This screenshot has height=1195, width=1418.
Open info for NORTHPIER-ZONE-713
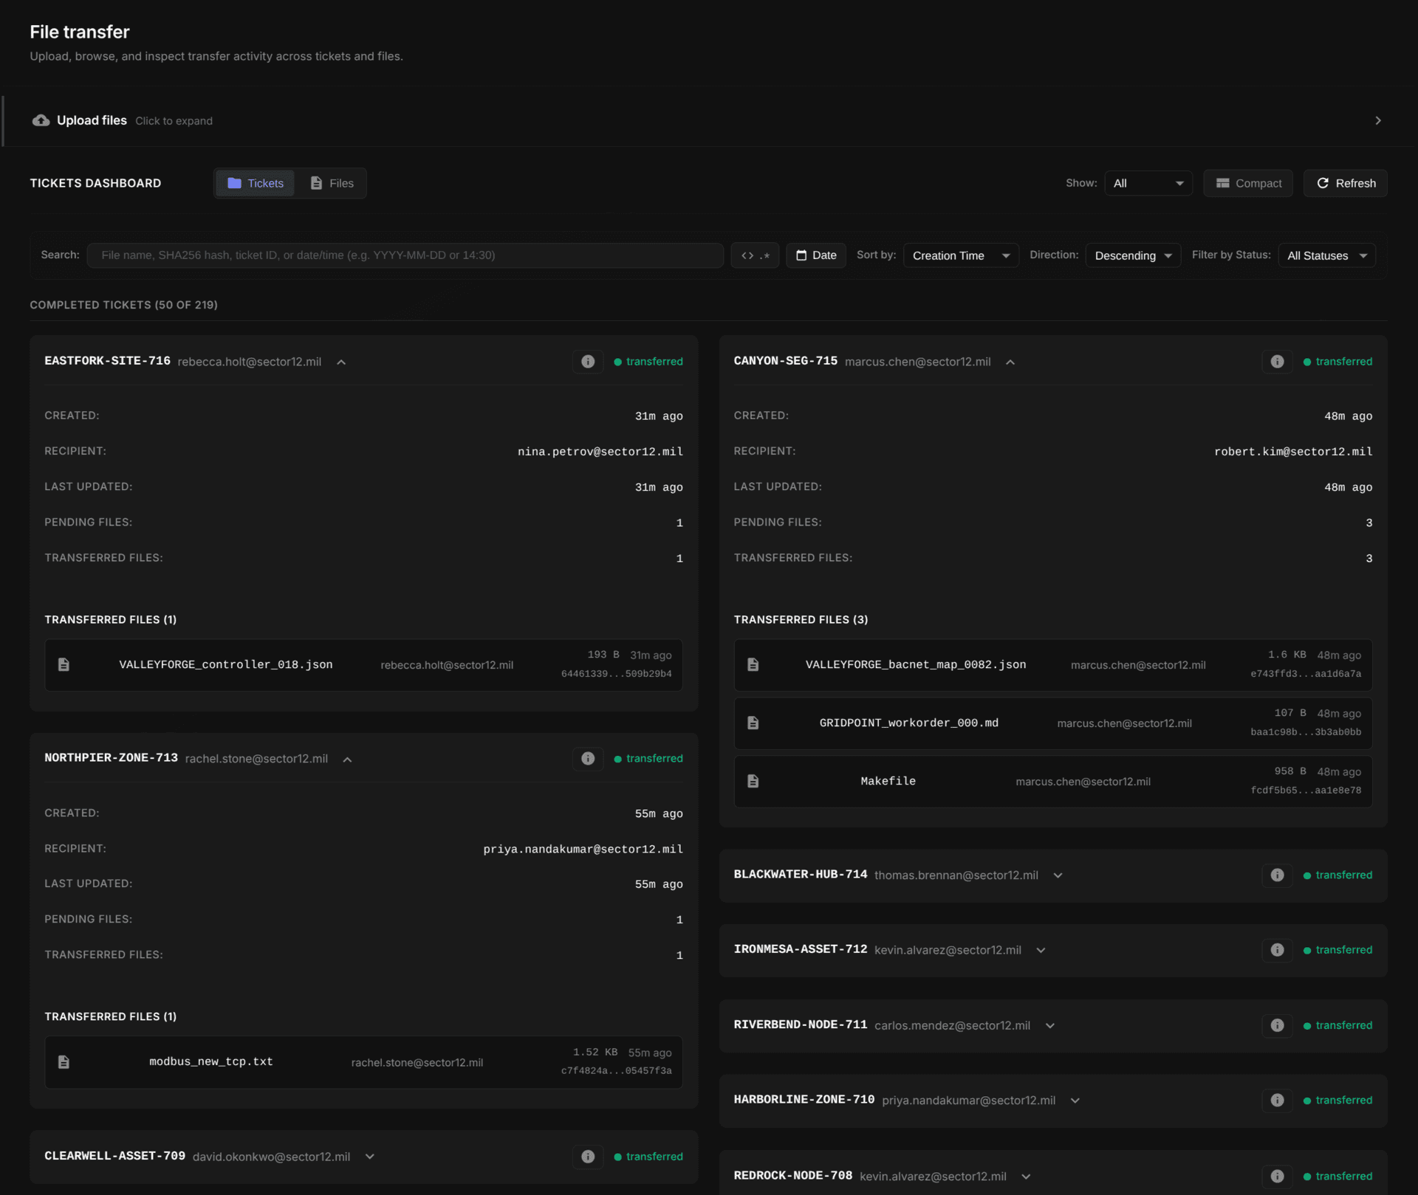[588, 758]
